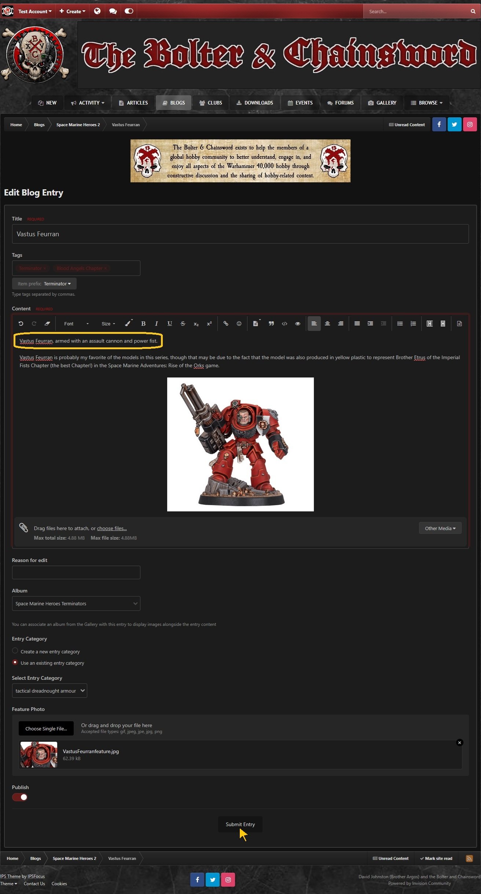The image size is (481, 894).
Task: Open the Album dropdown
Action: [76, 604]
